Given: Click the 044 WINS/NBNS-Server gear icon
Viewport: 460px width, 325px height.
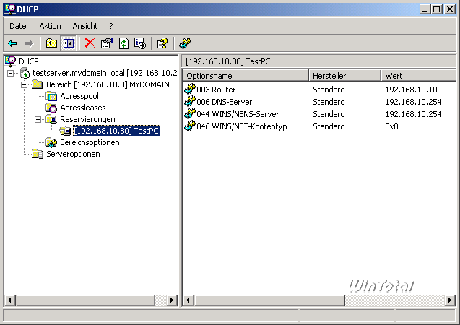Looking at the screenshot, I should (190, 114).
